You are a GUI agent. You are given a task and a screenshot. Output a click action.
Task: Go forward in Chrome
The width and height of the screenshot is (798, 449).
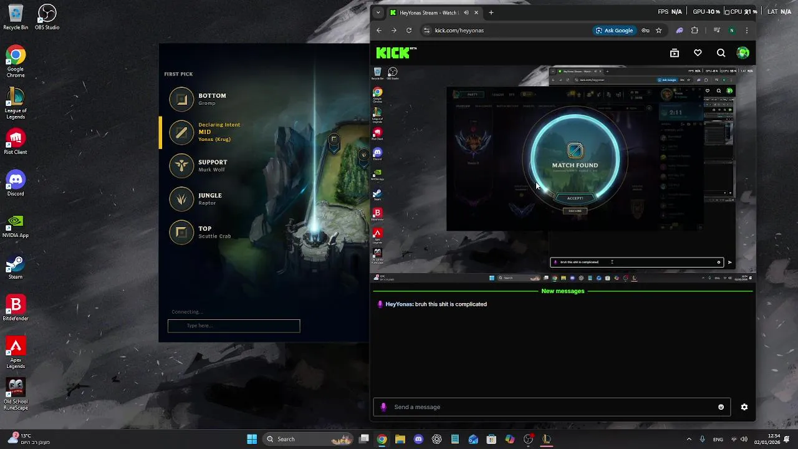point(393,30)
